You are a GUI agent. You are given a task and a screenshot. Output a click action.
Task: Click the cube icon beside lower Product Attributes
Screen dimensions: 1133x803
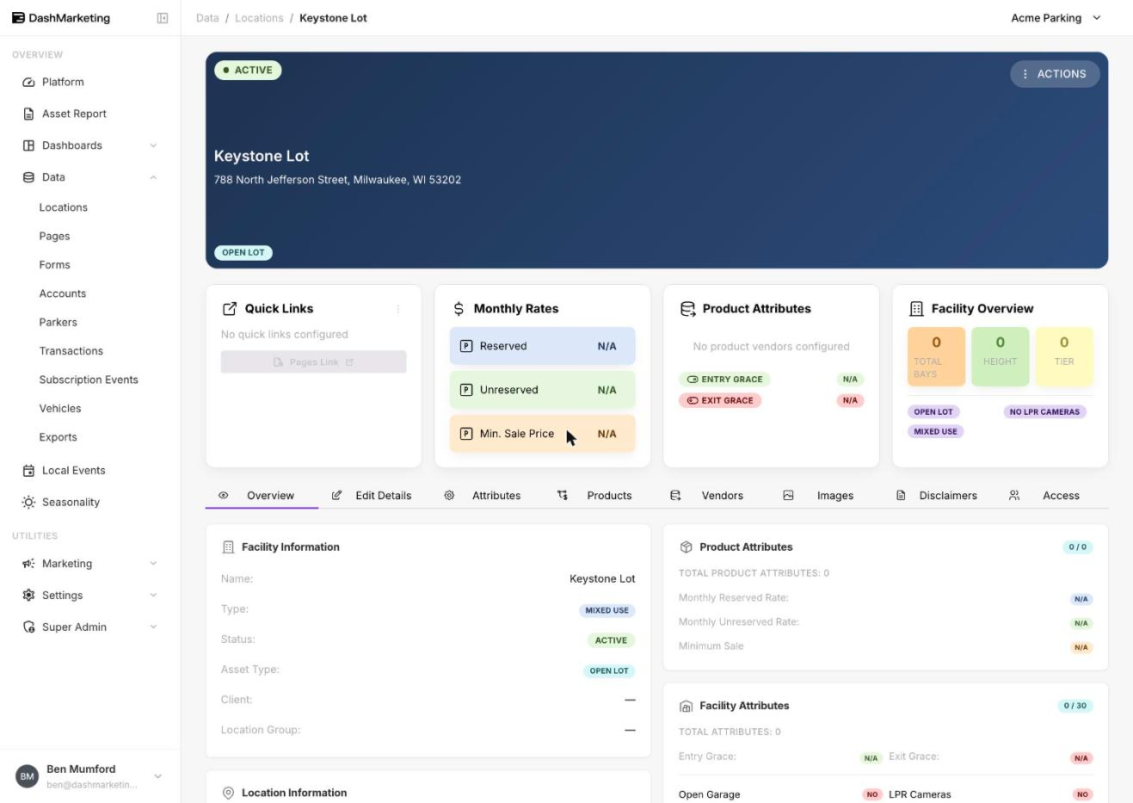pyautogui.click(x=686, y=547)
